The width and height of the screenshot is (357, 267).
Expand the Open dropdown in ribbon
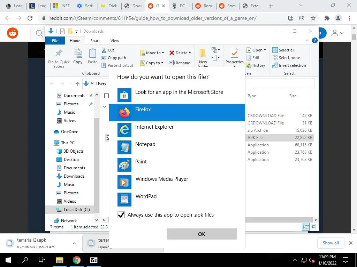[265, 50]
